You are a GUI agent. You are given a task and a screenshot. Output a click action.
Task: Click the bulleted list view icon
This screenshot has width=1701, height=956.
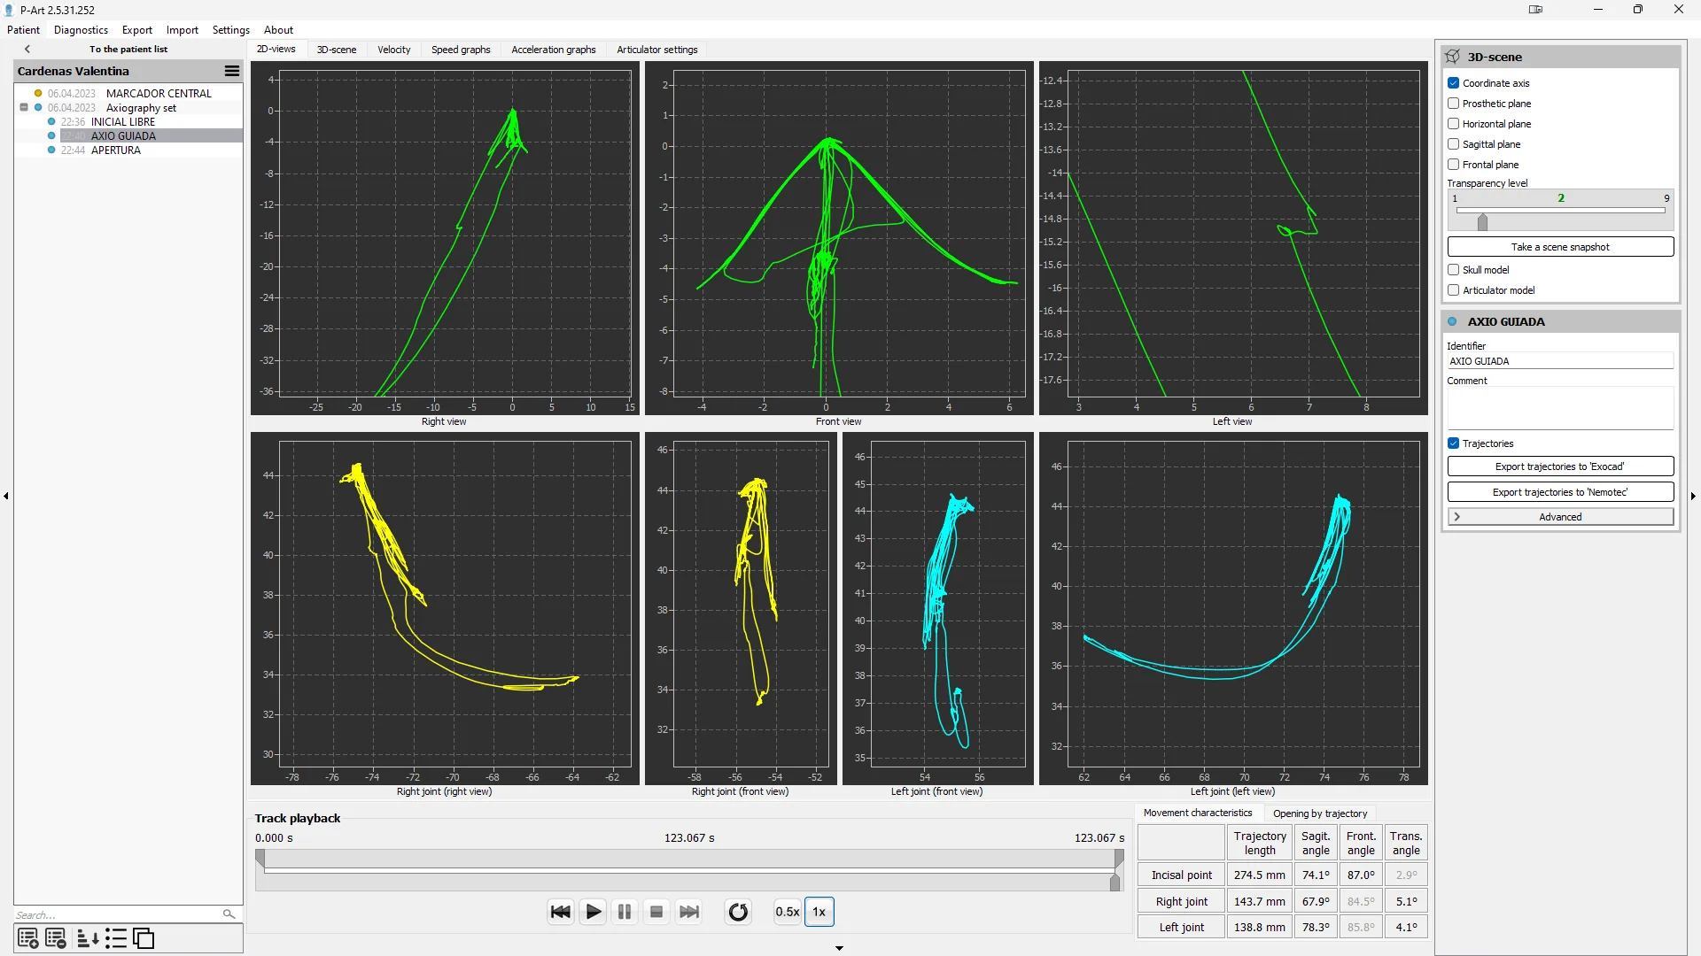116,938
